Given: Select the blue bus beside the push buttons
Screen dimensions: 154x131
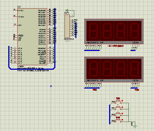Looking at the screenshot, I should click(110, 114).
